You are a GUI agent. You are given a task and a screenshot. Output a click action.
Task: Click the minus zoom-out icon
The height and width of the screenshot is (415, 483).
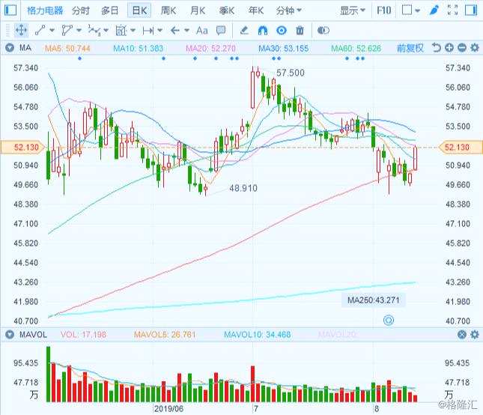462,48
